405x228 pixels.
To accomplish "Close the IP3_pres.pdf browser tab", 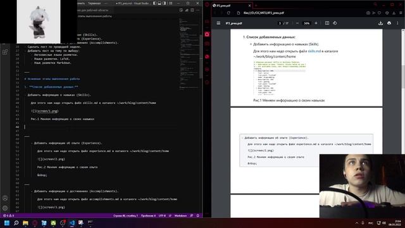I will pos(249,6).
